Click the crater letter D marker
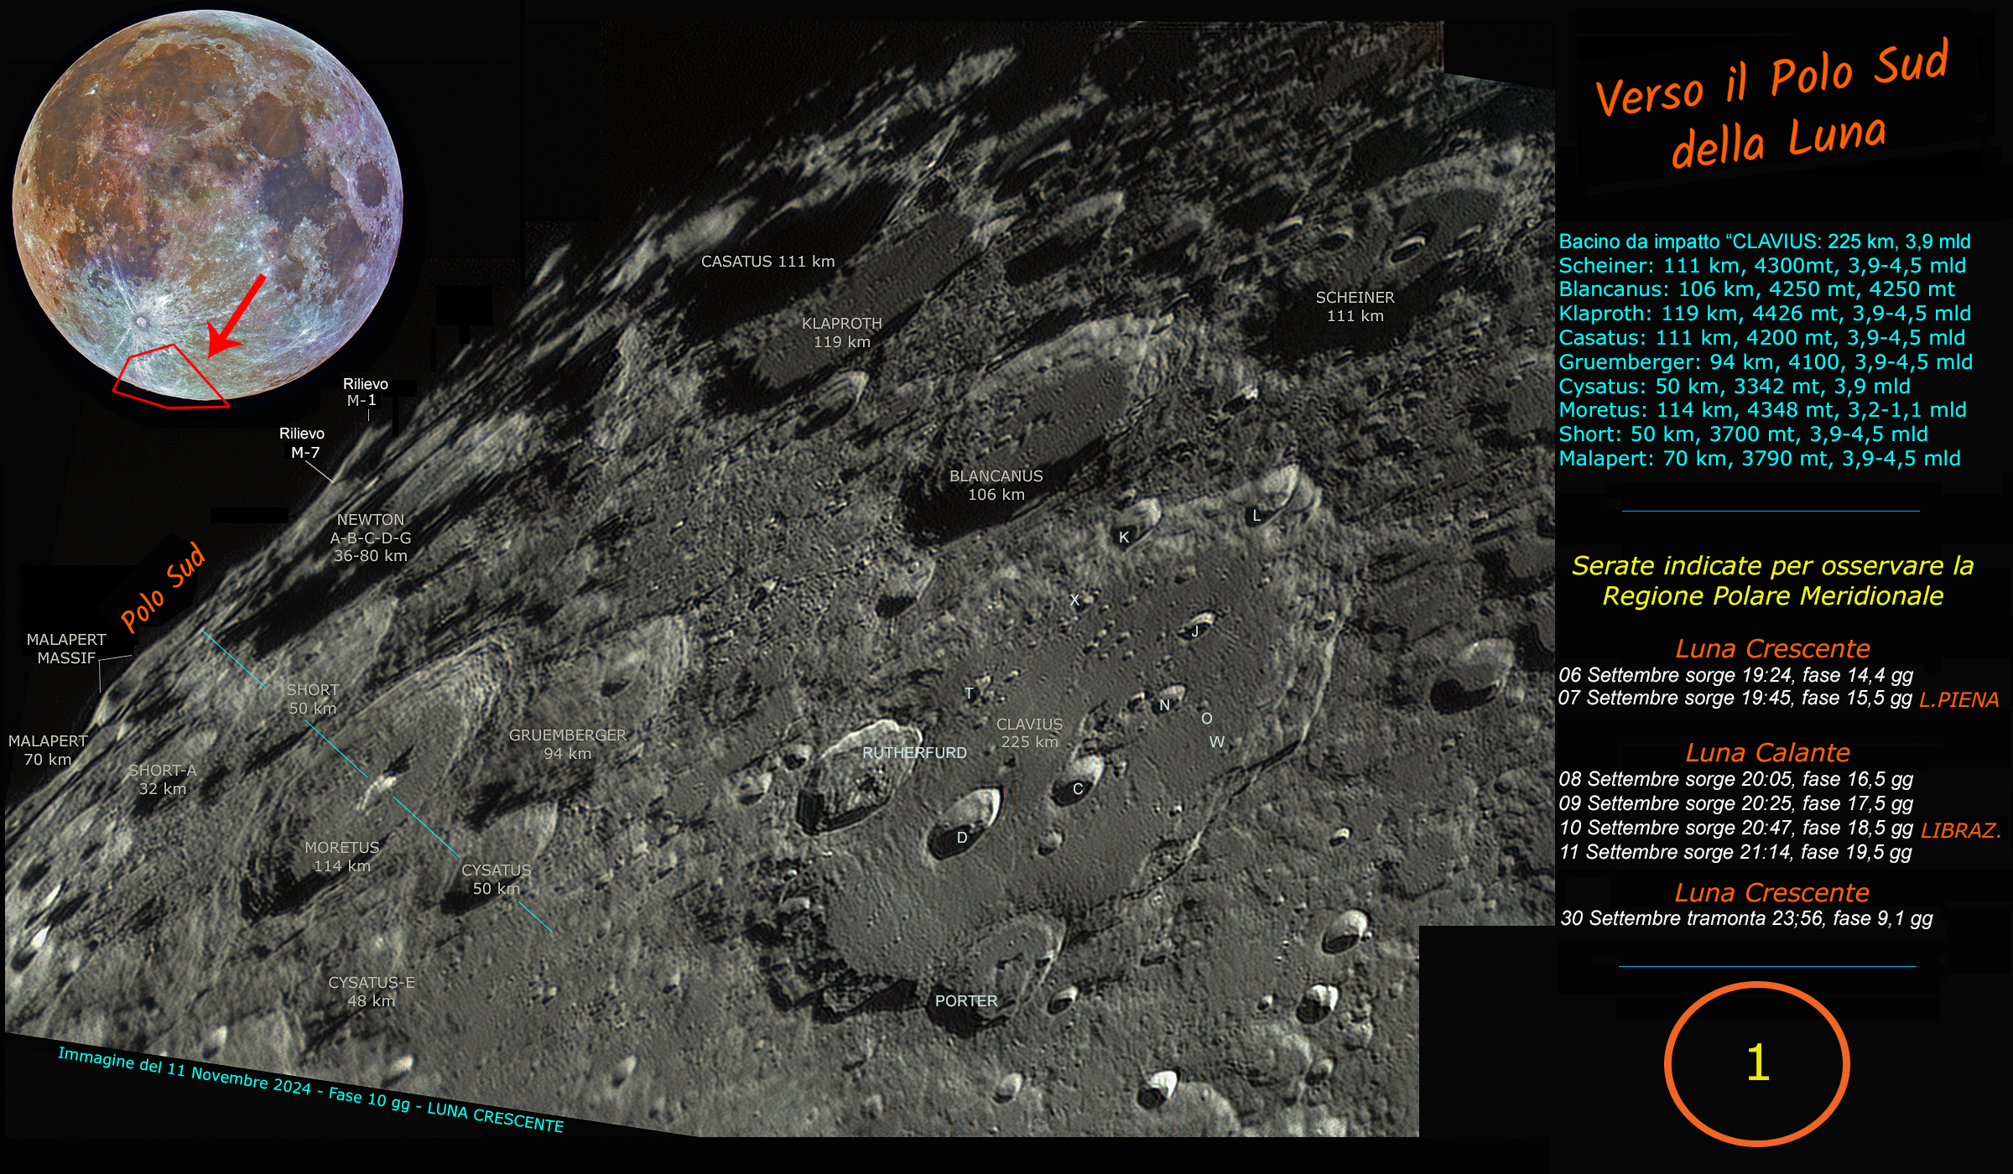The height and width of the screenshot is (1174, 2013). point(962,837)
